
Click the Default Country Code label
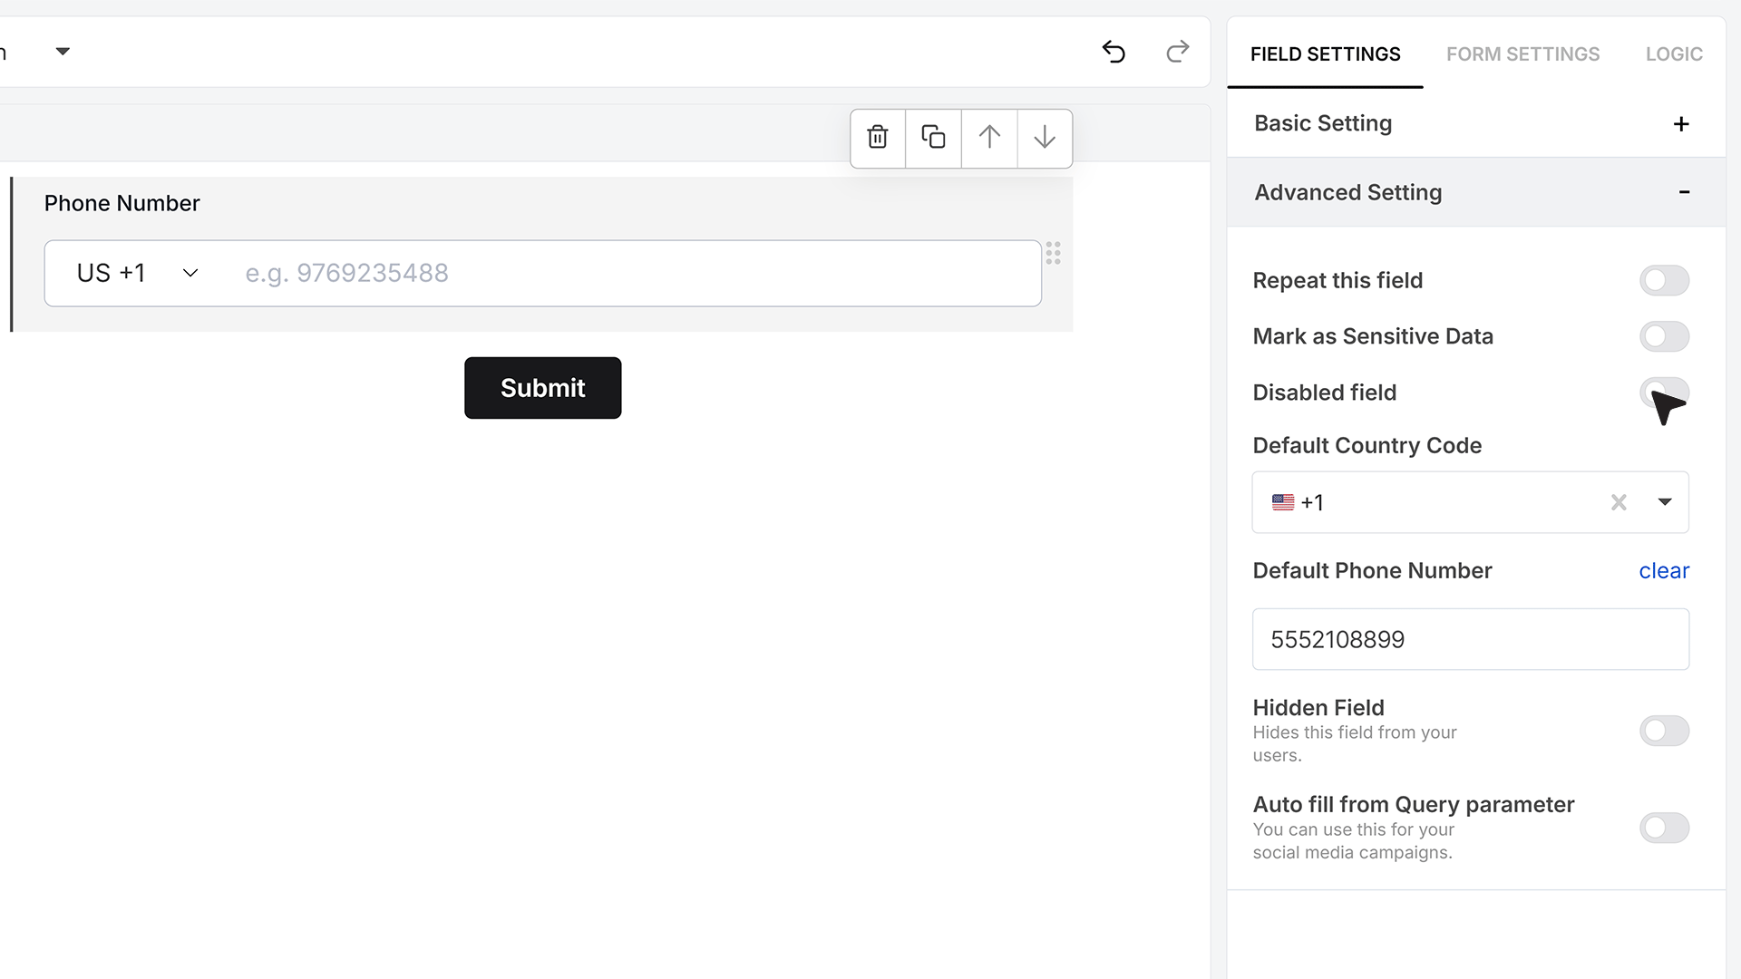[1367, 446]
